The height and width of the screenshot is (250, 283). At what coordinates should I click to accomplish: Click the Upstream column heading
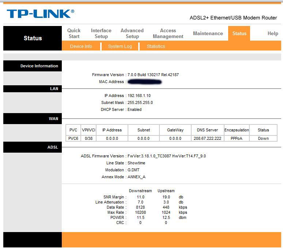coord(166,191)
